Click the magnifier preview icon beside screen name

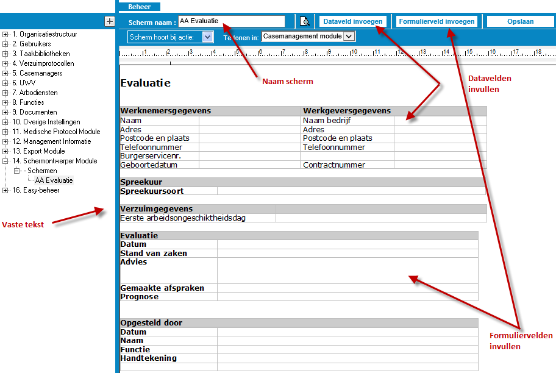pyautogui.click(x=305, y=21)
